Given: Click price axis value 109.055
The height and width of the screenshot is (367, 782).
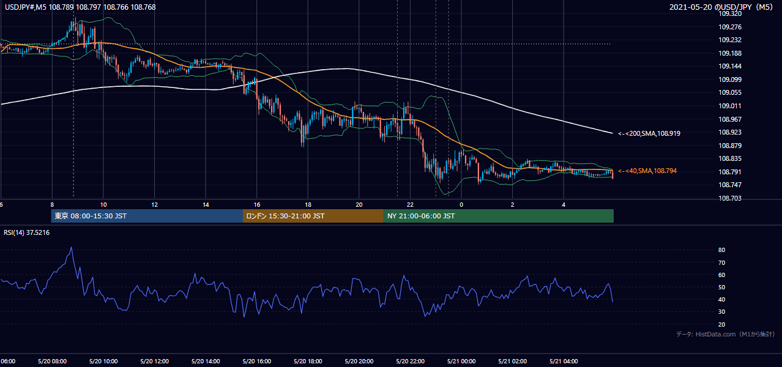Looking at the screenshot, I should tap(729, 92).
